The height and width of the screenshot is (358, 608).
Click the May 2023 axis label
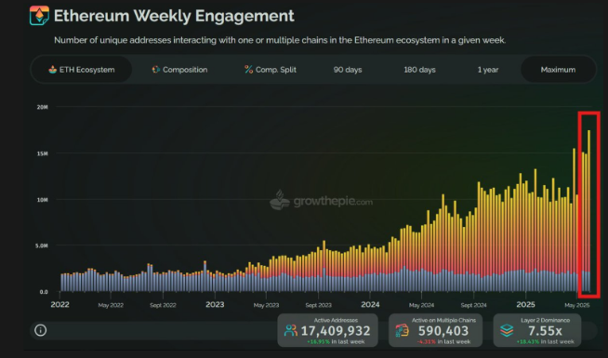point(266,305)
